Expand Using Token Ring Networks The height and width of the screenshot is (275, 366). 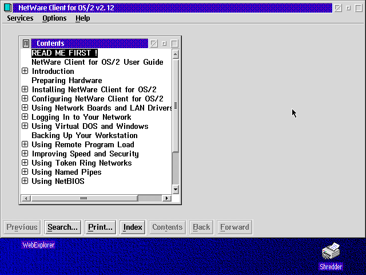[x=25, y=163]
